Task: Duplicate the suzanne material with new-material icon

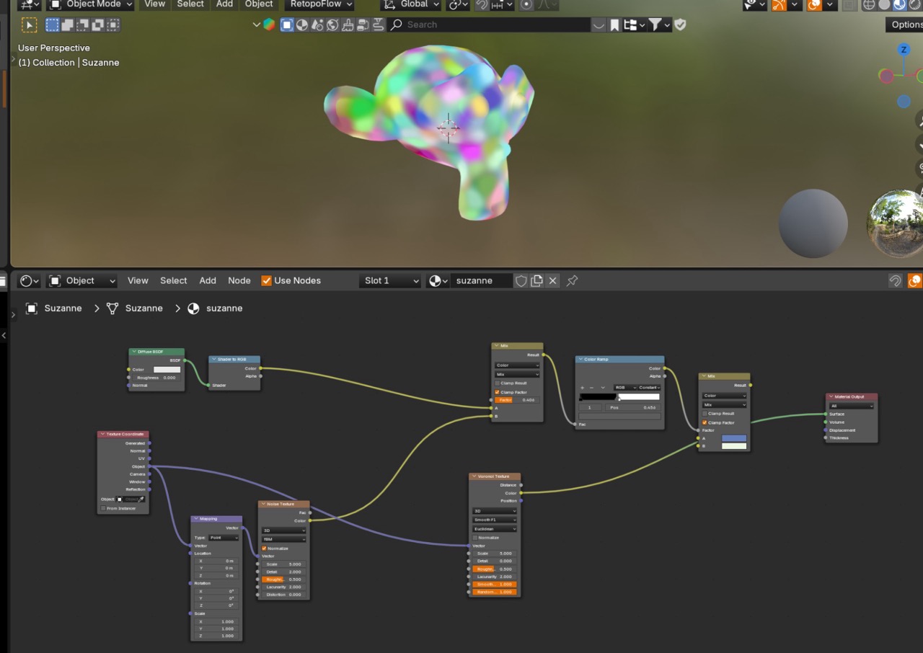Action: tap(536, 280)
